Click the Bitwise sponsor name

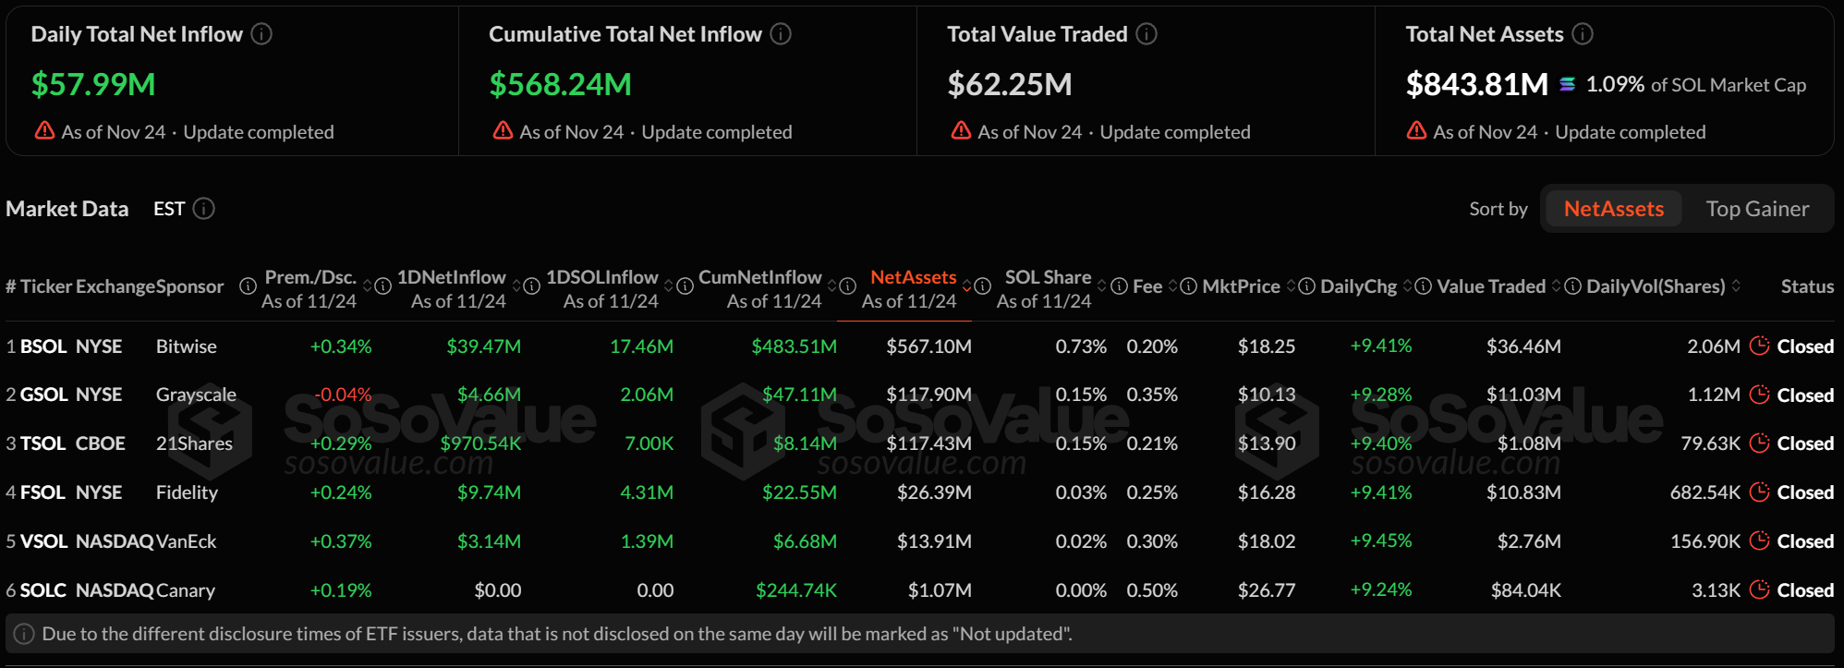(186, 346)
